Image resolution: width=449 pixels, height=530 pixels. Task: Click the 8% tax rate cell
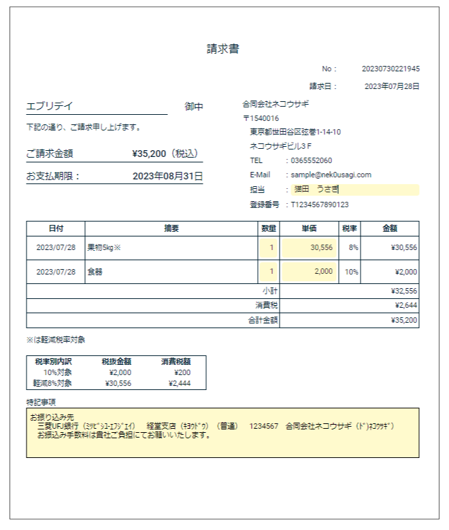click(354, 248)
